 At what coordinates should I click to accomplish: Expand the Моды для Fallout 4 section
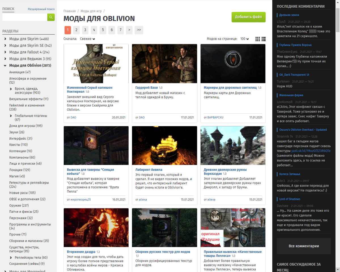pos(5,52)
